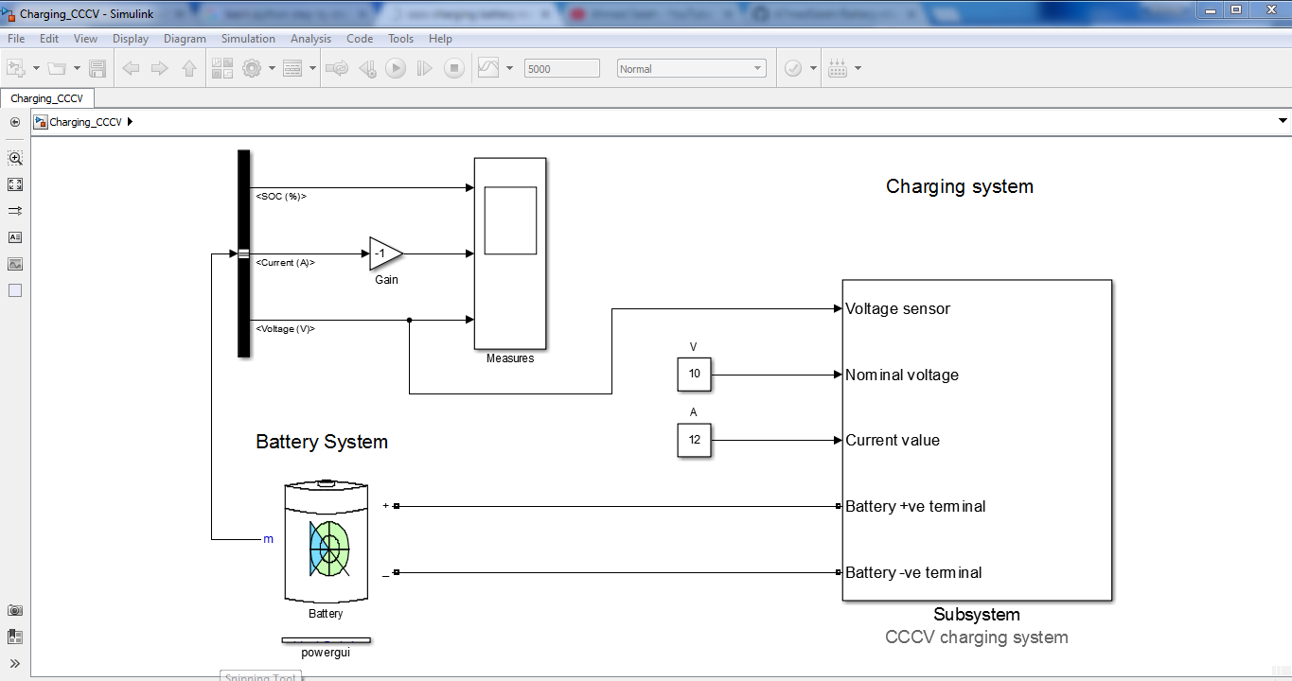The height and width of the screenshot is (681, 1292).
Task: Click the Save model floppy icon
Action: click(97, 68)
